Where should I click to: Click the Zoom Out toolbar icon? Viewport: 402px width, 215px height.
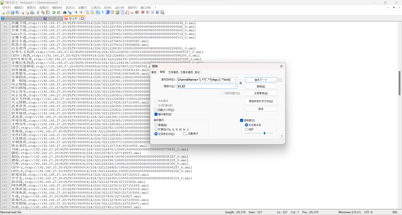click(81, 12)
